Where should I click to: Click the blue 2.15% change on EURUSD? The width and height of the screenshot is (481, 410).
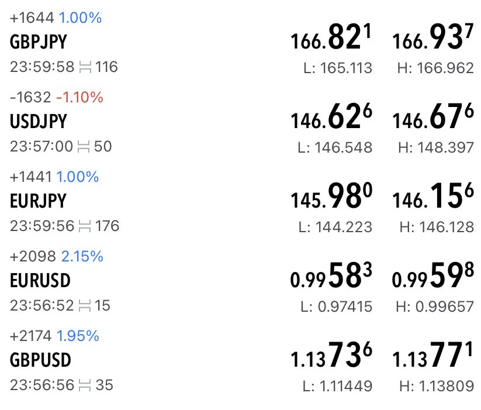tap(82, 256)
